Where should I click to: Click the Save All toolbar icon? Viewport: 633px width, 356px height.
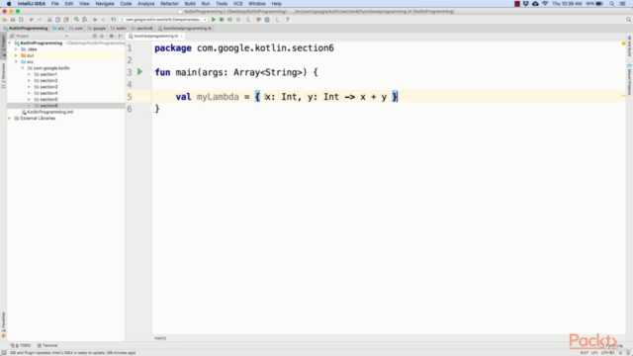13,20
